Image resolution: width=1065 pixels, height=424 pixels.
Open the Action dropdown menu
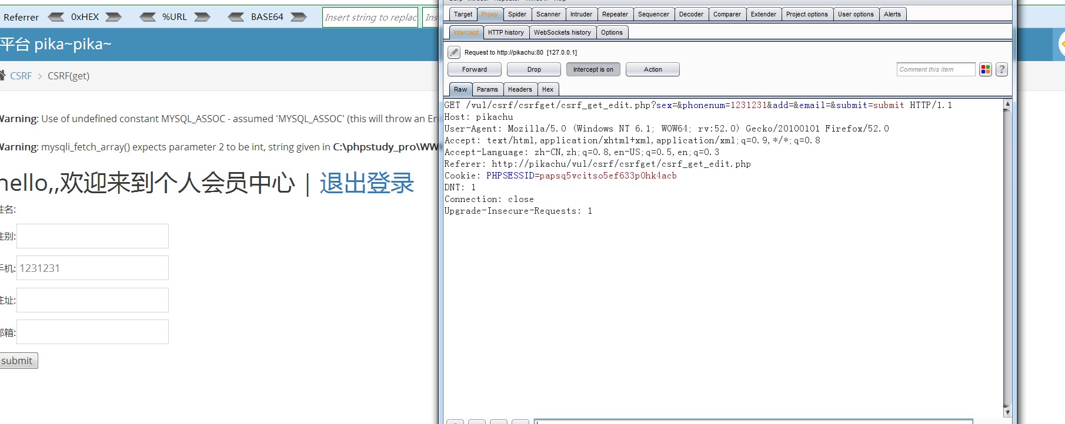(x=653, y=69)
